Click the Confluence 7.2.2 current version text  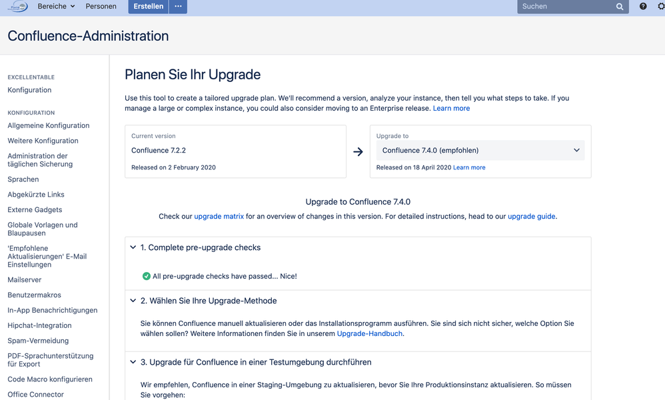(x=158, y=150)
